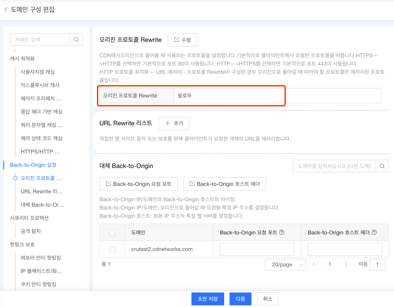Open the 20/page page size dropdown
Screen dimensions: 394x307
pos(285,264)
